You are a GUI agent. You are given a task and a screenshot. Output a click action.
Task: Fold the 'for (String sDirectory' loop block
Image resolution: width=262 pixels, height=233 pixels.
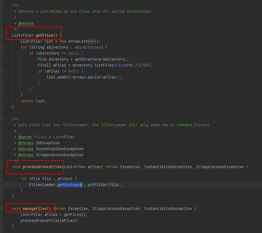(x=2, y=48)
